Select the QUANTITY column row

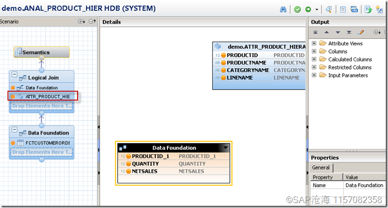173,164
